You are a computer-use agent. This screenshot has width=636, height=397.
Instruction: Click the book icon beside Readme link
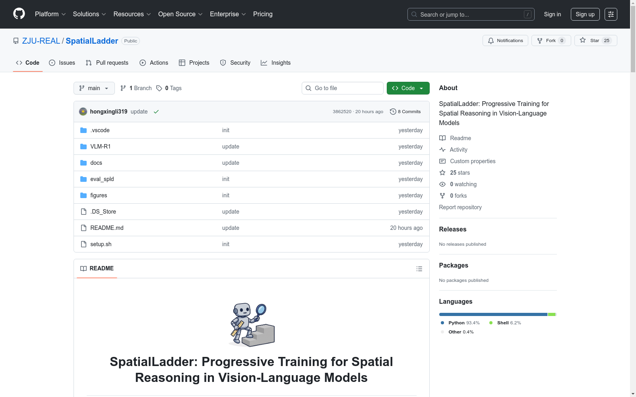442,138
